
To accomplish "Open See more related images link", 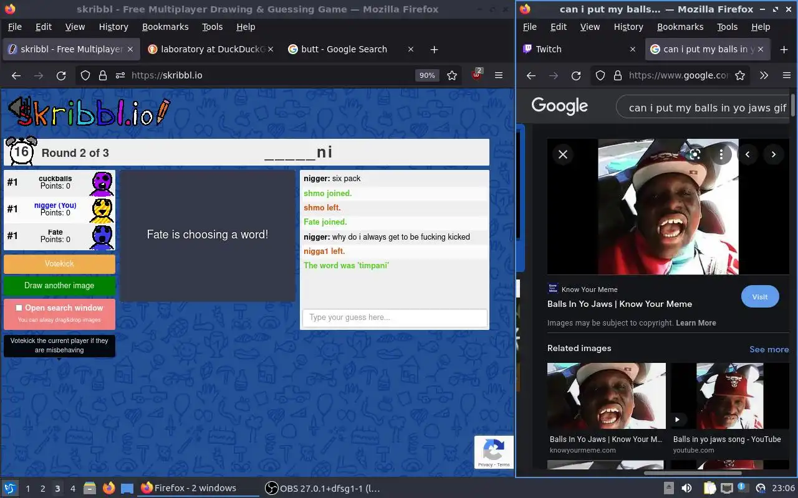I will [769, 349].
